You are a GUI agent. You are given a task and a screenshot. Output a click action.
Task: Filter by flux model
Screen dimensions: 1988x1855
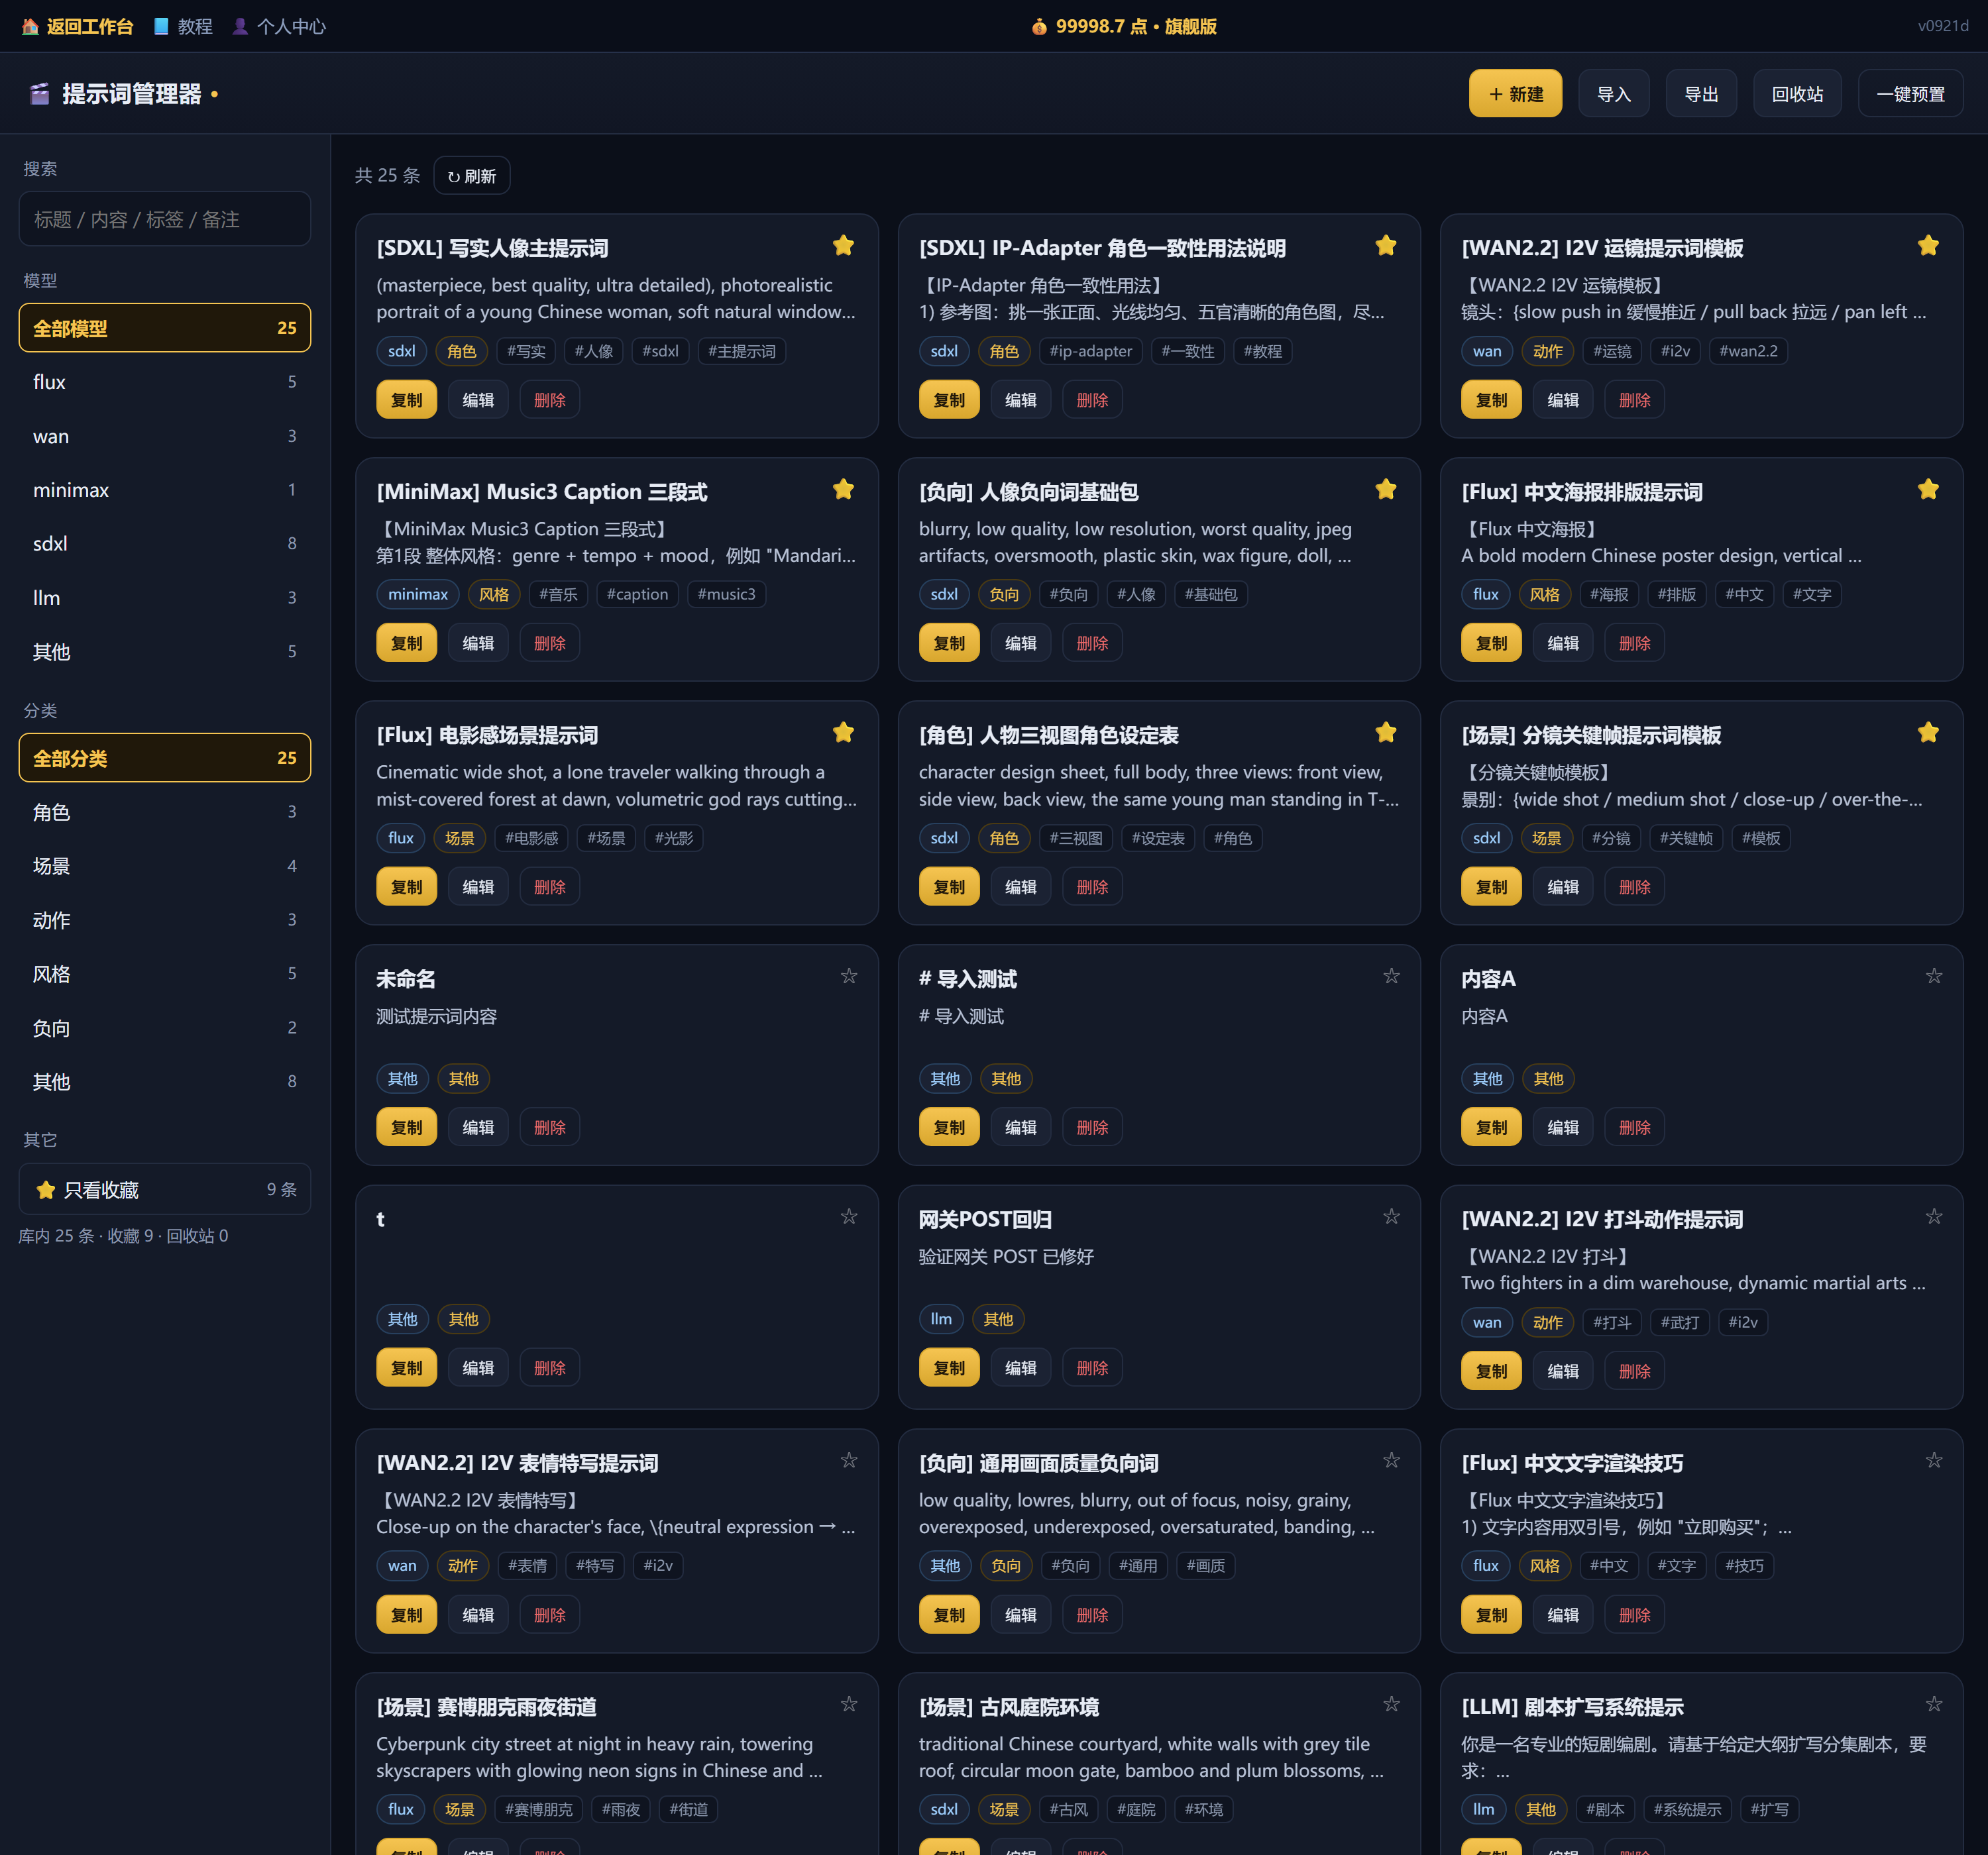pos(165,382)
